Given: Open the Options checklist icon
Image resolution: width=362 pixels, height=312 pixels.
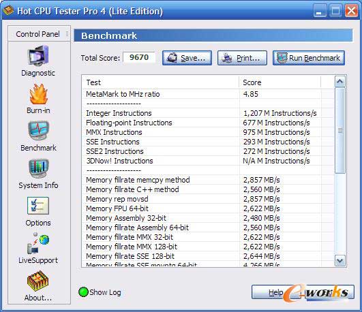Looking at the screenshot, I should click(x=38, y=205).
